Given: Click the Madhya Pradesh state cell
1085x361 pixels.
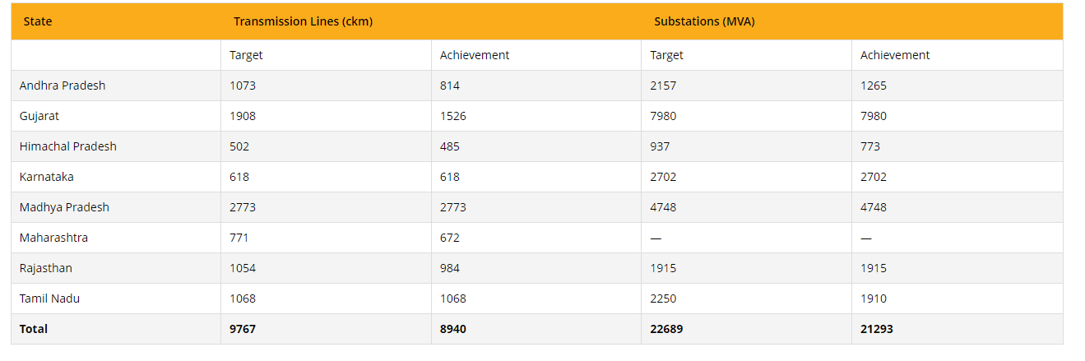Looking at the screenshot, I should 64,207.
